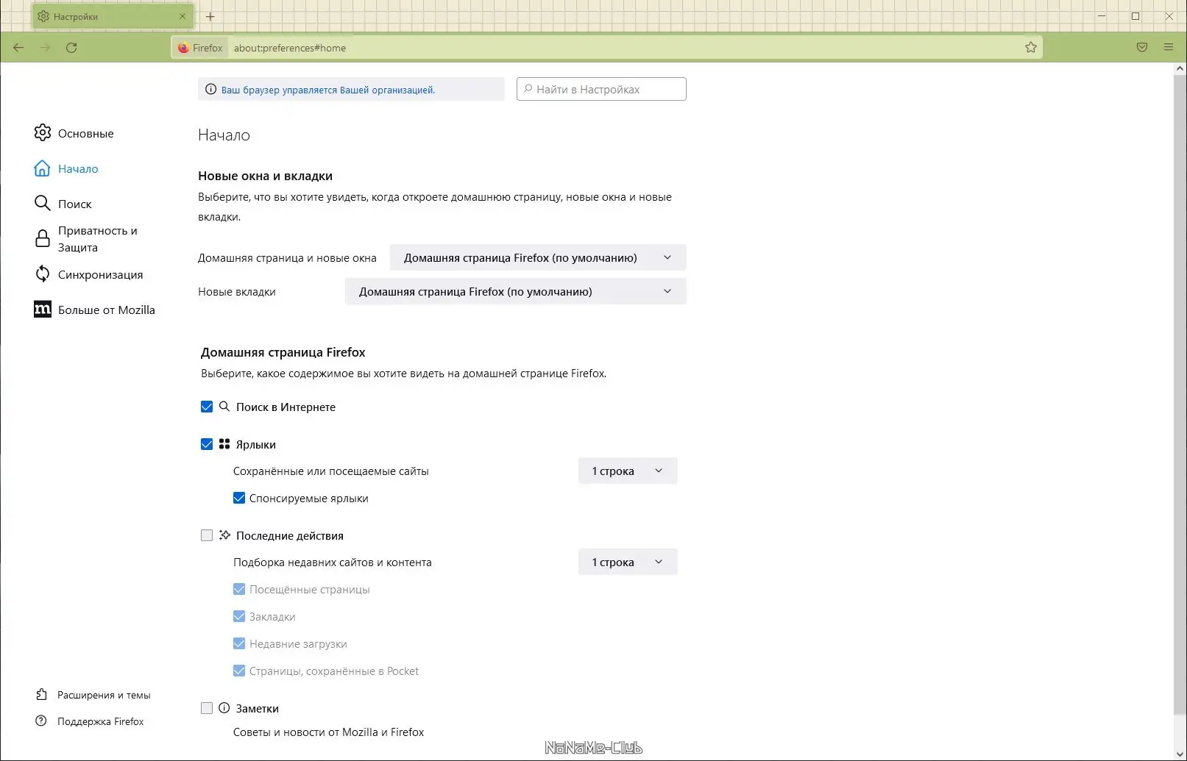This screenshot has width=1187, height=761.
Task: Click the vertical scrollbar up arrow
Action: (1180, 69)
